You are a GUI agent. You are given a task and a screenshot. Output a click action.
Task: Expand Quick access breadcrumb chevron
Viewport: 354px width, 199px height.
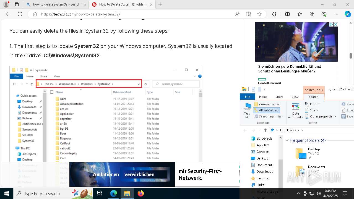302,130
